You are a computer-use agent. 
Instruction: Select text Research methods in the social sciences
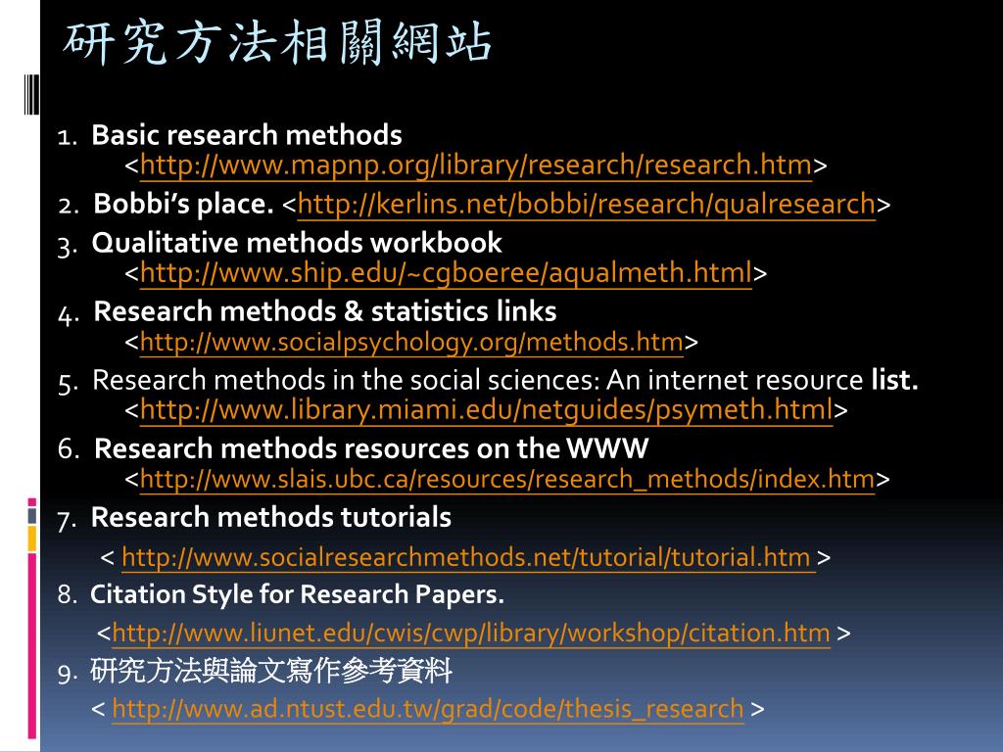[346, 381]
